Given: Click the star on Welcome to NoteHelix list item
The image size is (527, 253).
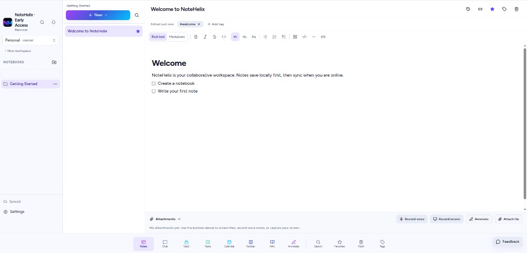Looking at the screenshot, I should 138,31.
